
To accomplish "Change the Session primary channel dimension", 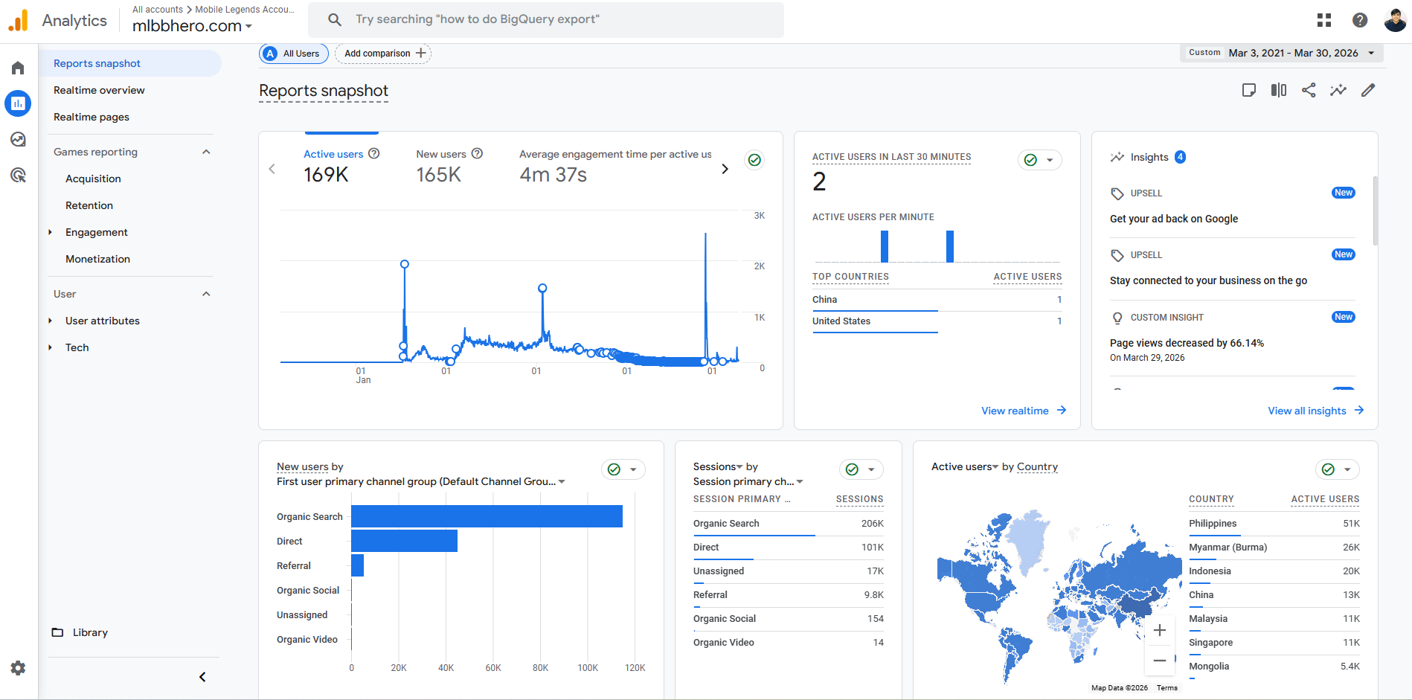I will pyautogui.click(x=748, y=481).
